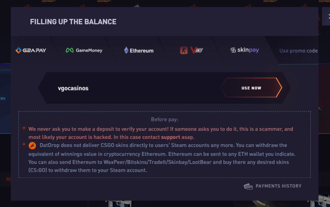The height and width of the screenshot is (207, 330).
Task: Click the green GameMoney logo icon
Action: coord(70,50)
